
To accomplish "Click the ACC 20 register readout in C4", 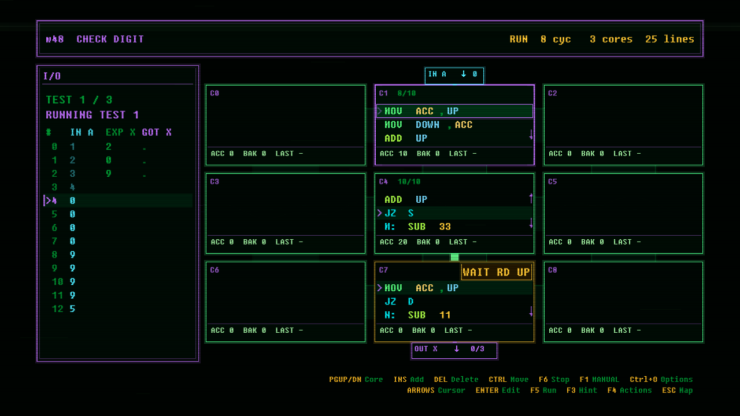I will [393, 242].
